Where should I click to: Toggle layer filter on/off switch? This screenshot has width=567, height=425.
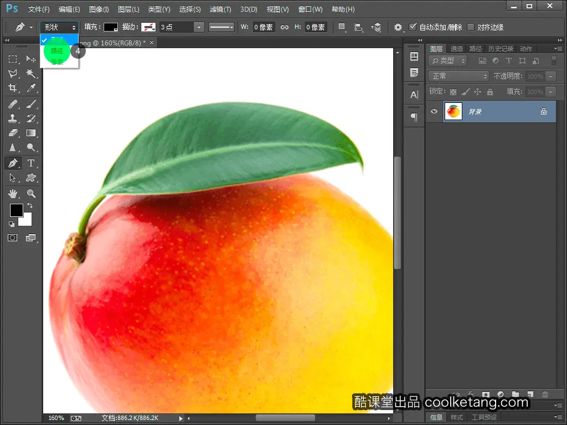coord(554,60)
